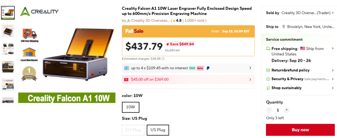Expand the Return&refund policy section
337x138 pixels.
pyautogui.click(x=332, y=70)
